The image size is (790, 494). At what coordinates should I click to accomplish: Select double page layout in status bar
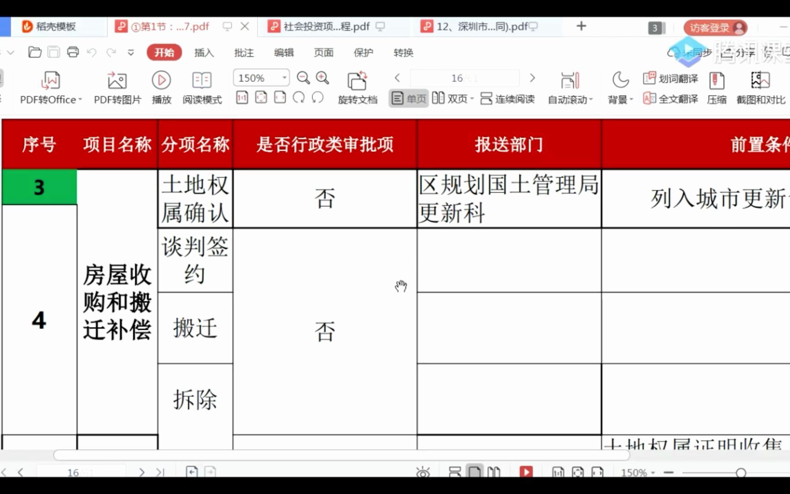pyautogui.click(x=494, y=472)
